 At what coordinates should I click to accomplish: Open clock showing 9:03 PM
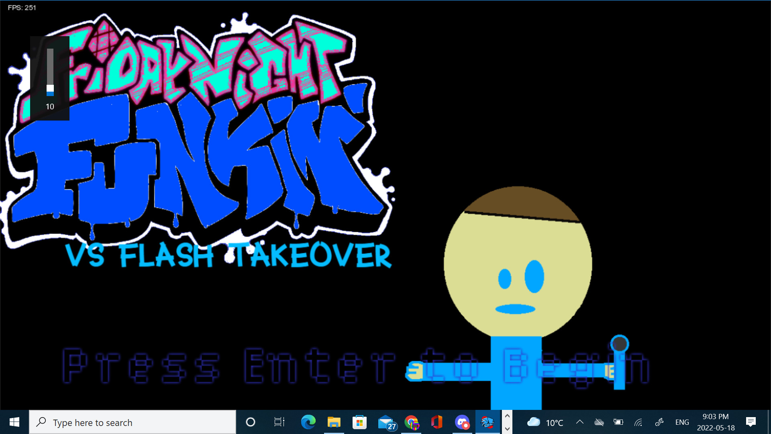click(716, 422)
